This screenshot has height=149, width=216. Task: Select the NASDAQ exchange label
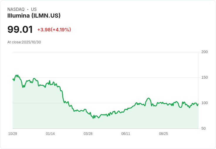point(16,9)
